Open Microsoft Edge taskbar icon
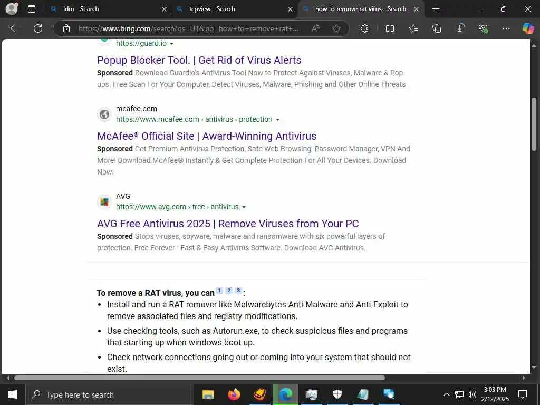This screenshot has height=405, width=540. [x=285, y=394]
